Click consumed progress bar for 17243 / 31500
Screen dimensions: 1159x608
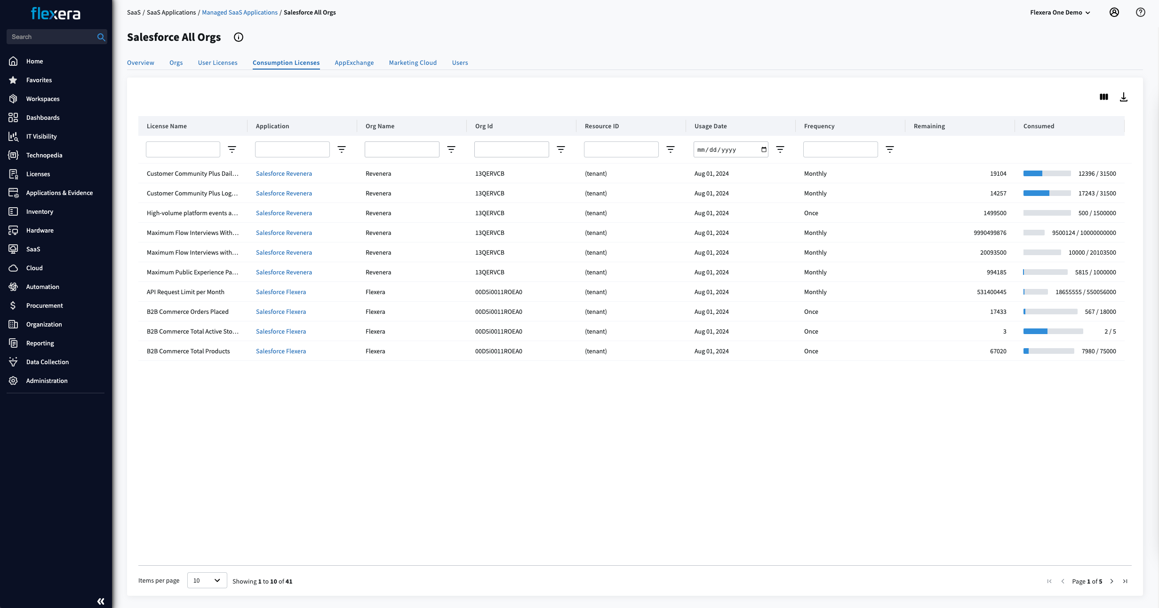point(1047,193)
